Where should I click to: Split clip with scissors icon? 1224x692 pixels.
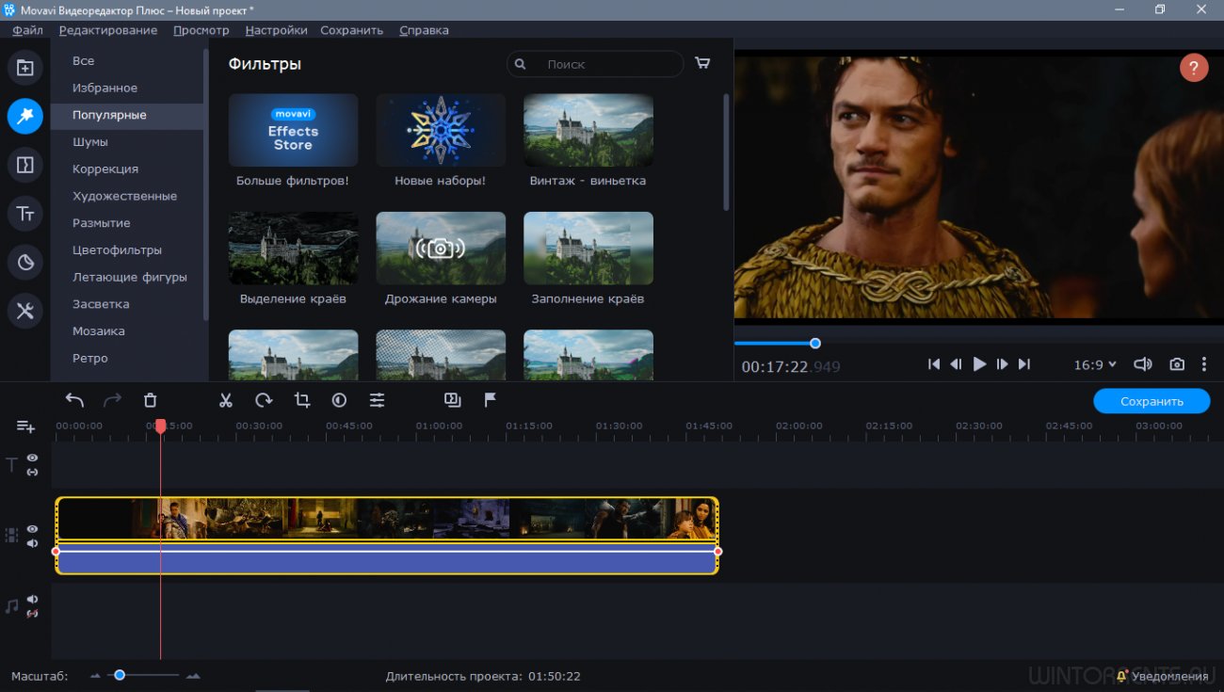225,400
